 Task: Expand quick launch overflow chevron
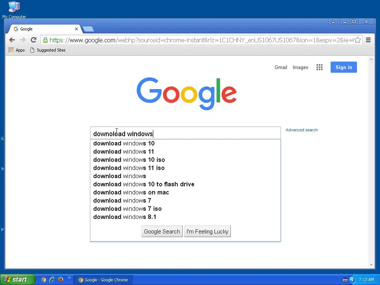point(69,278)
